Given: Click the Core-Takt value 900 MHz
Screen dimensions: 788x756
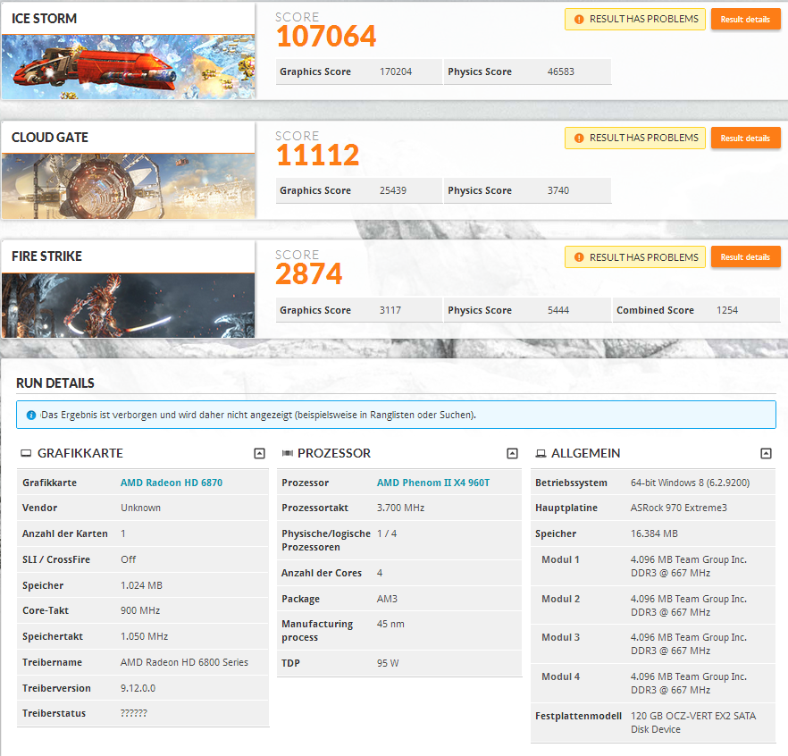Looking at the screenshot, I should 140,610.
